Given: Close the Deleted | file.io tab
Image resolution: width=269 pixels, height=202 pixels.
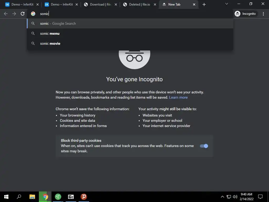Looking at the screenshot, I should coord(155,4).
